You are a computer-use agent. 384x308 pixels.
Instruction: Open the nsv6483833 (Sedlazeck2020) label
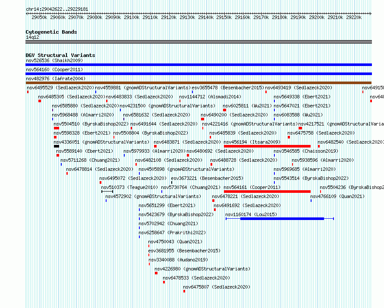pyautogui.click(x=139, y=97)
